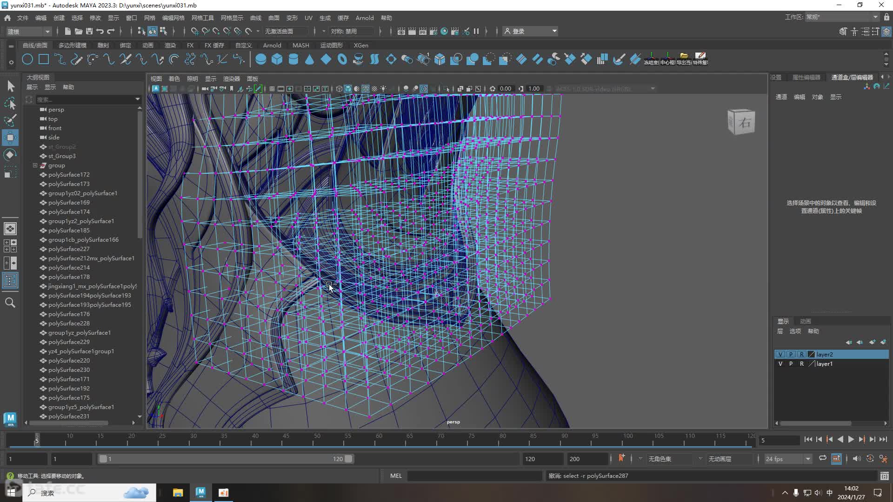Toggle the viewport grid display icon
Image resolution: width=893 pixels, height=502 pixels.
pos(272,89)
